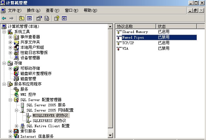Sort by 状态 column header

pyautogui.click(x=176, y=26)
